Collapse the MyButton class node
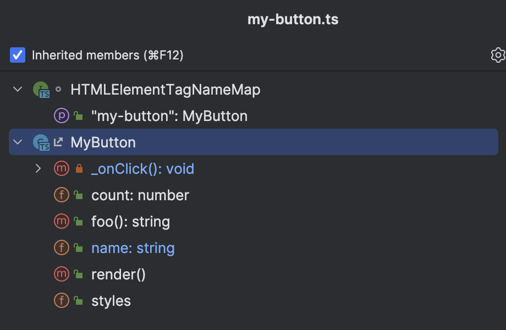The height and width of the screenshot is (330, 506). 18,142
